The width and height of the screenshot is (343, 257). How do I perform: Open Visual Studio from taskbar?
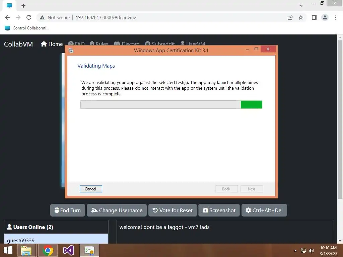click(x=68, y=250)
